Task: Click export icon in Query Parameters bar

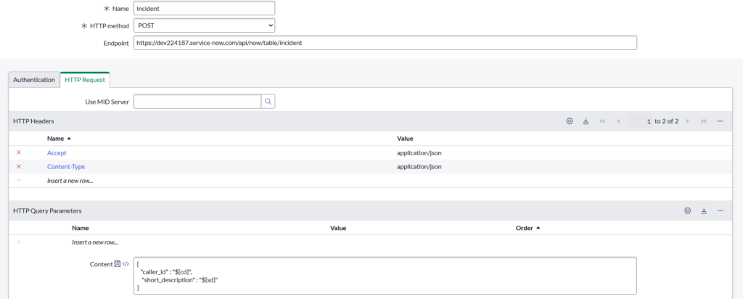Action: (704, 210)
